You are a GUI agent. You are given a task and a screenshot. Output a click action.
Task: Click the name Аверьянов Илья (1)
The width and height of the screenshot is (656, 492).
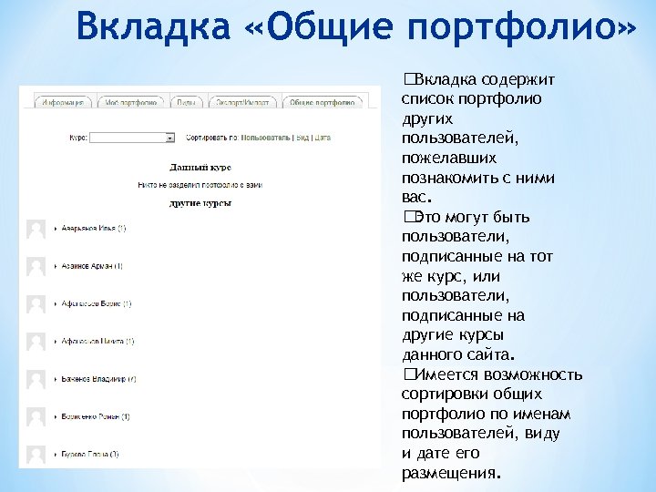[93, 229]
